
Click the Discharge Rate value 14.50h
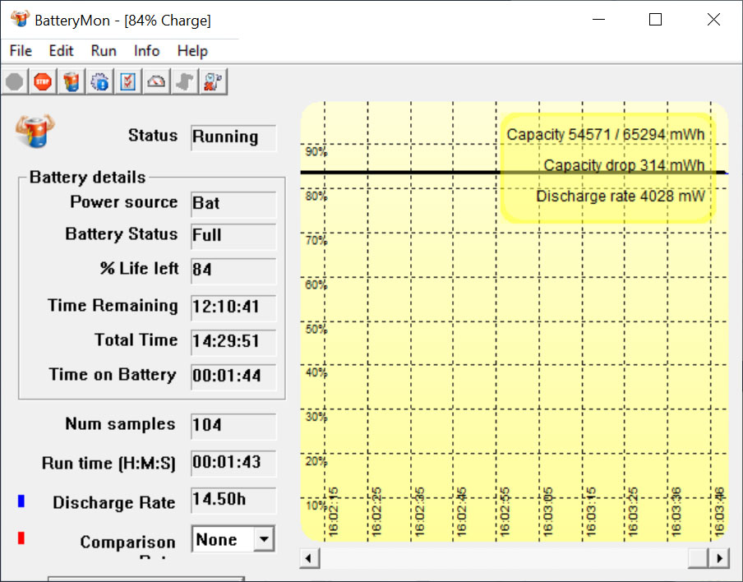(x=233, y=500)
